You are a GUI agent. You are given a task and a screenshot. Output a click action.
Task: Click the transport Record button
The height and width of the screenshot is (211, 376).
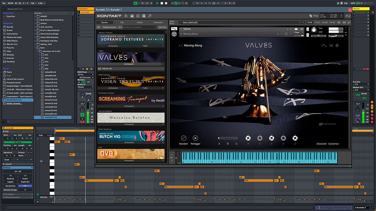pyautogui.click(x=166, y=3)
